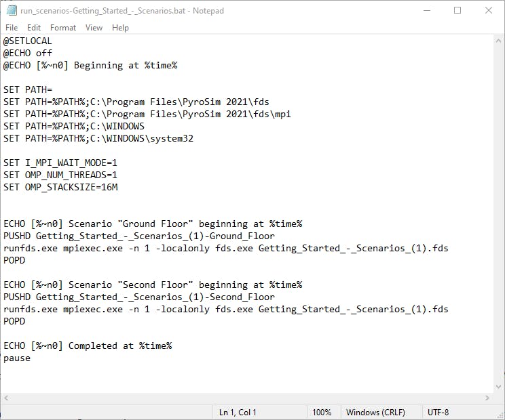Open the Format menu
505x420 pixels.
[63, 28]
